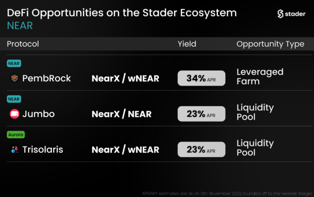Click the 34% APR yield badge

(201, 78)
